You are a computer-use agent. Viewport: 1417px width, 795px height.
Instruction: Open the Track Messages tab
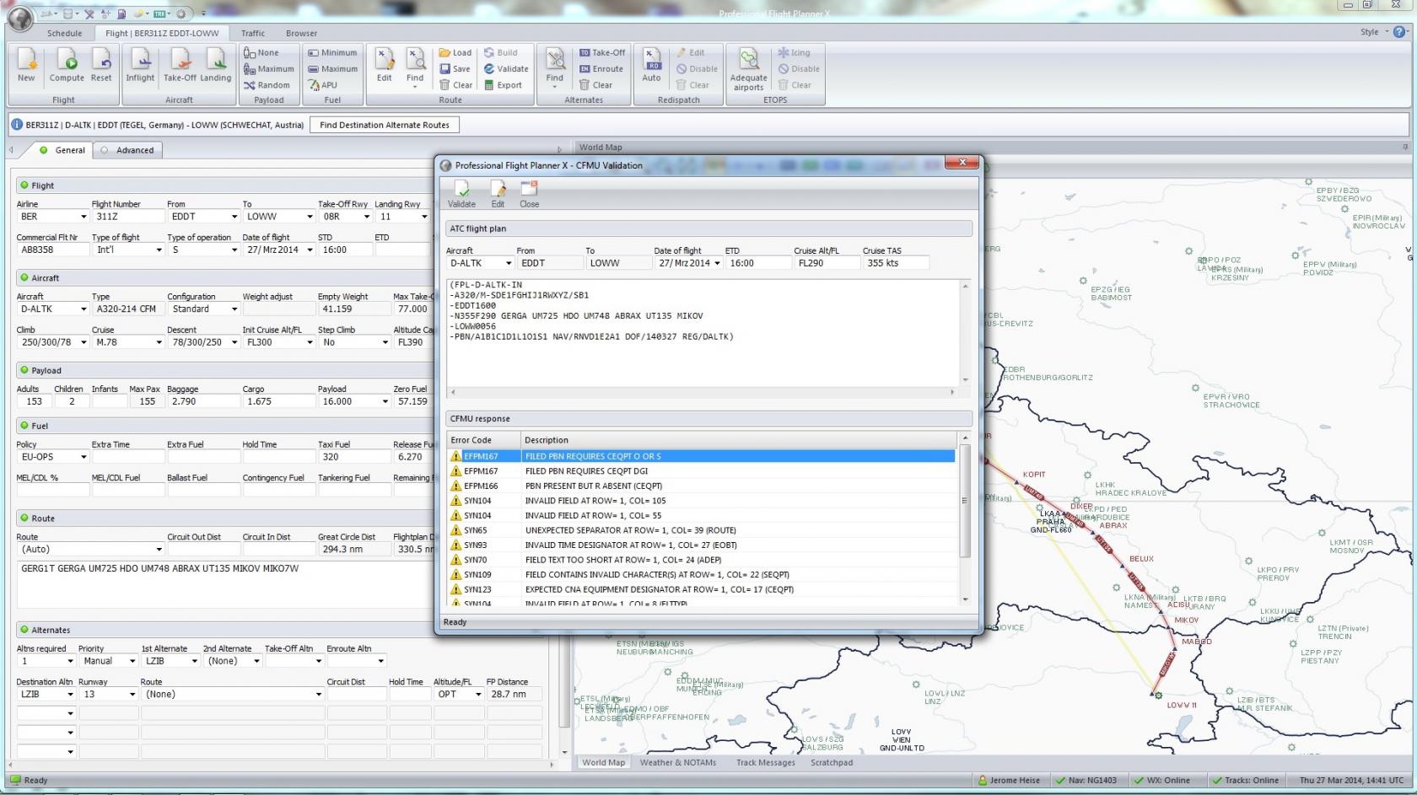[765, 762]
